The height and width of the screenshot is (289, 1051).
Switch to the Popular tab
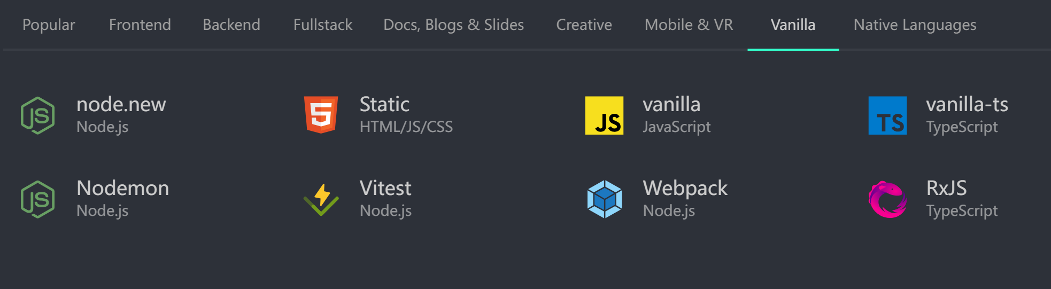[x=49, y=25]
